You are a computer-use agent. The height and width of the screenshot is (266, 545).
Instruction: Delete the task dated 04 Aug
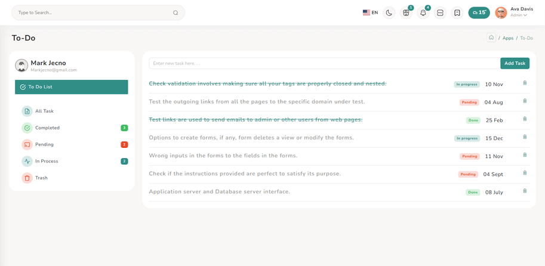click(525, 101)
